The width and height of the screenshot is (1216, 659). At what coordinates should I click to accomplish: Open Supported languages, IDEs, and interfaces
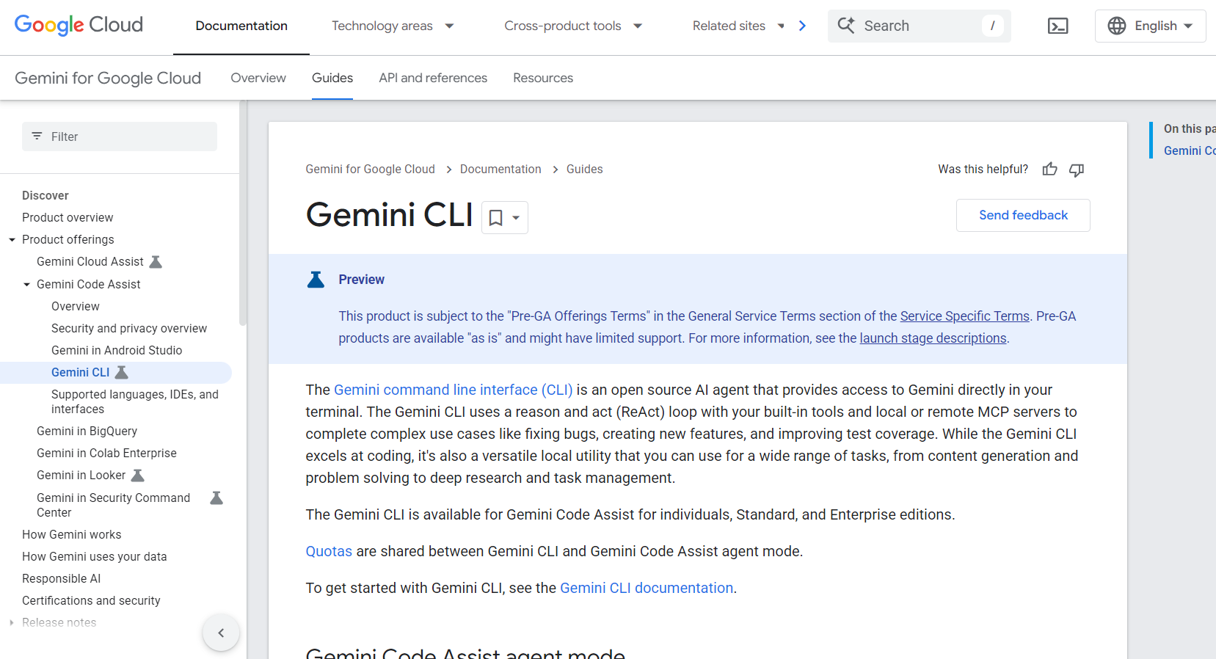[x=135, y=402]
